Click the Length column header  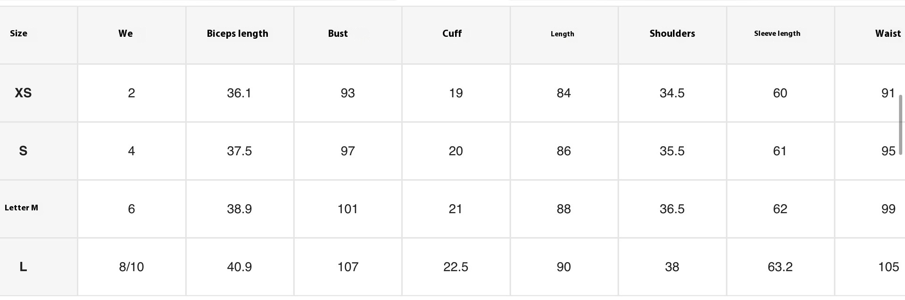tap(562, 34)
